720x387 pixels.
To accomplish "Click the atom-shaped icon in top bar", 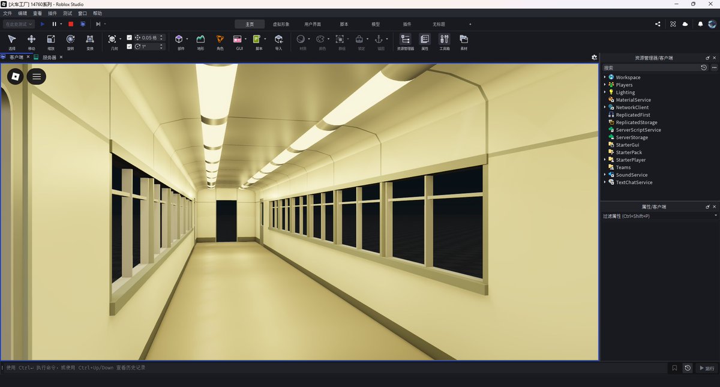I will [x=673, y=24].
